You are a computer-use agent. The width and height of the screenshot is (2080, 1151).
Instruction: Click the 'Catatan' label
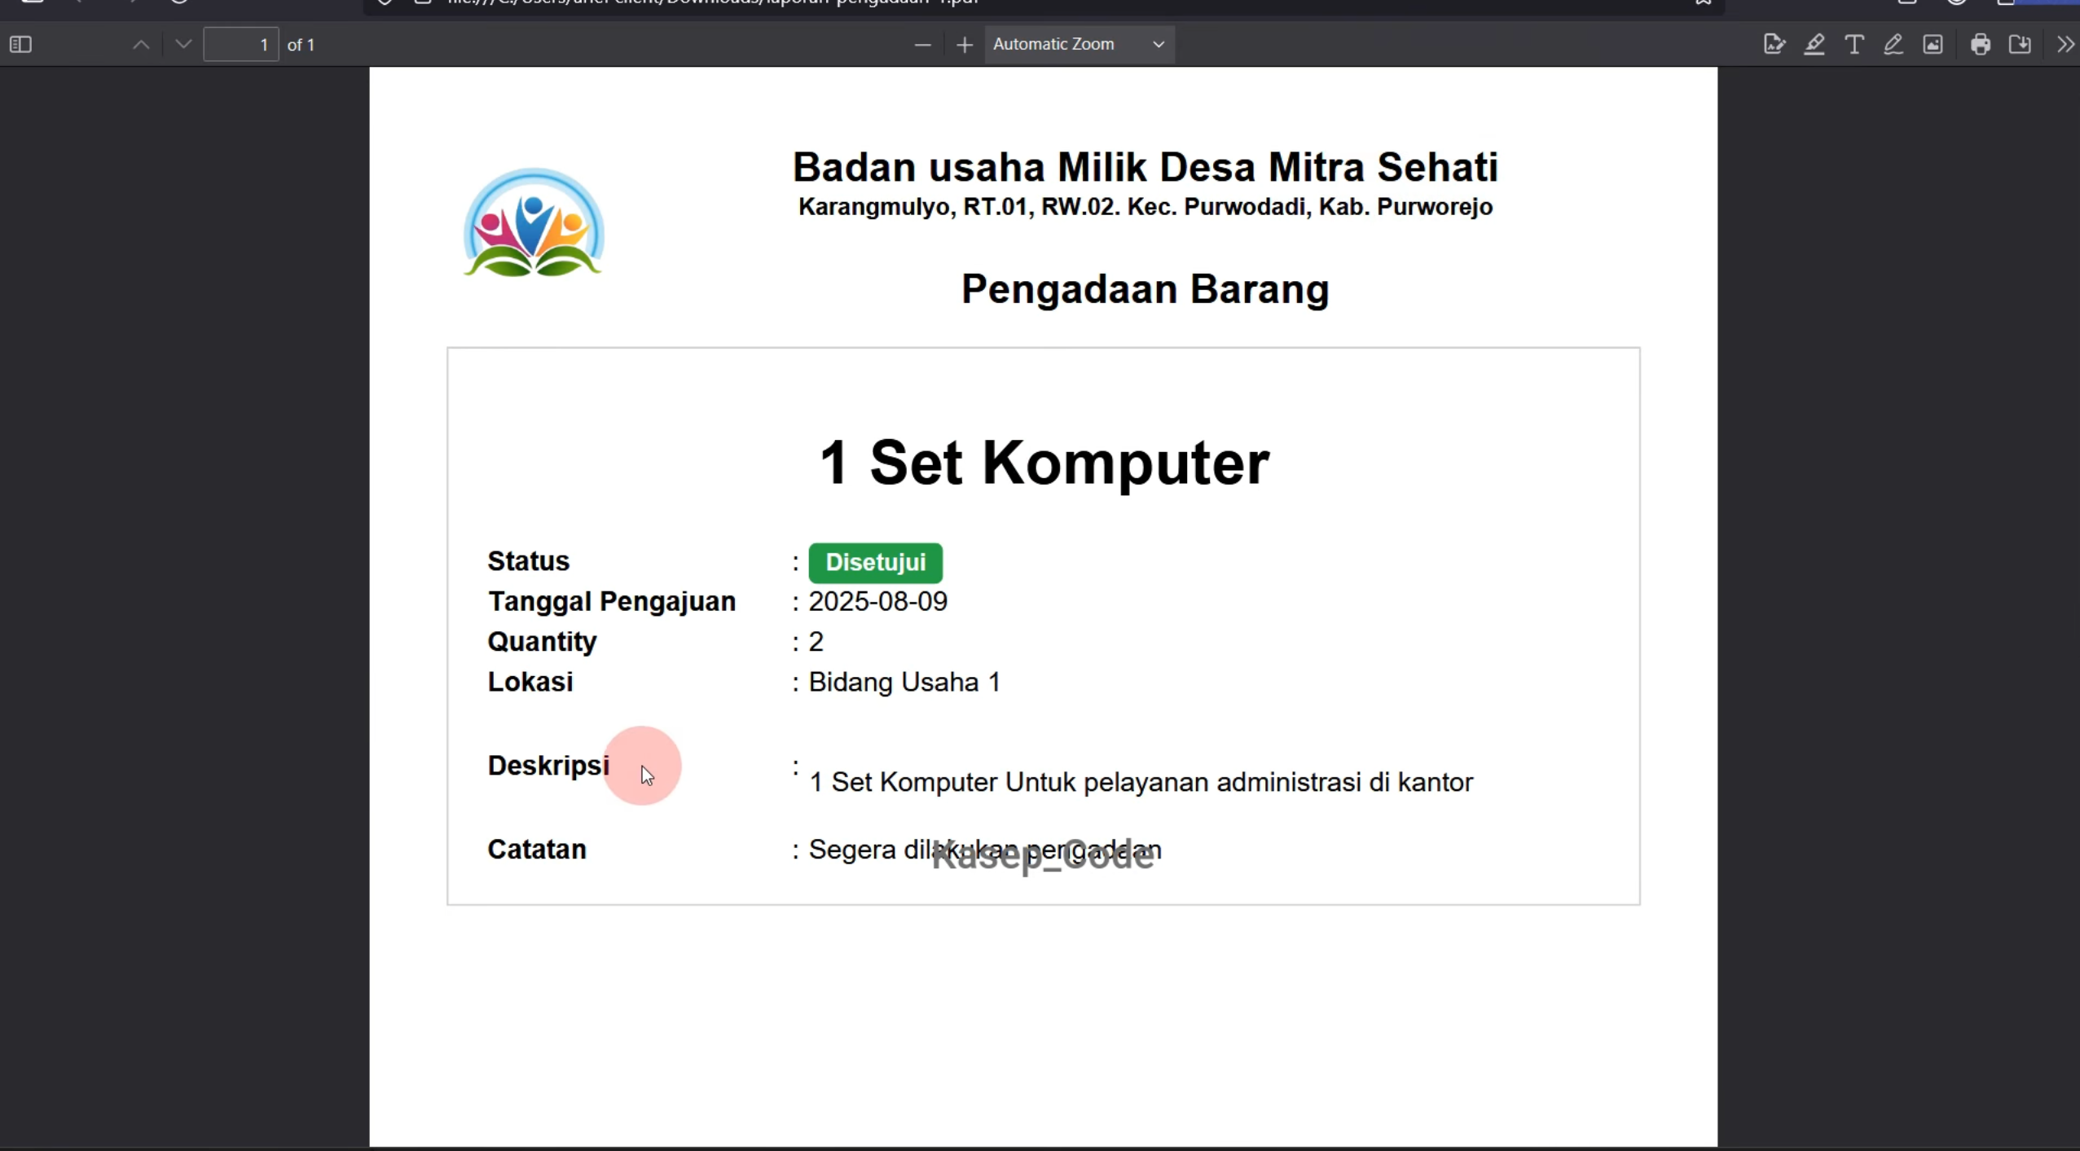tap(537, 850)
